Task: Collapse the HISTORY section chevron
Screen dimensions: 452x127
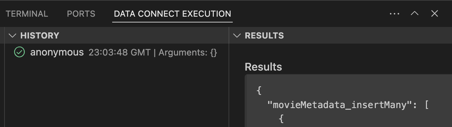Action: pyautogui.click(x=13, y=36)
